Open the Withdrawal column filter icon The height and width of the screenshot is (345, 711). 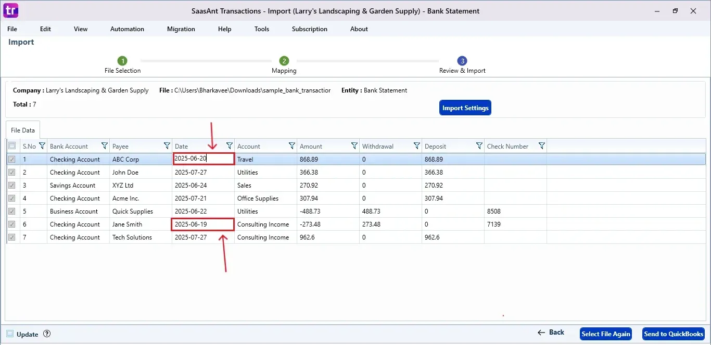click(x=416, y=146)
